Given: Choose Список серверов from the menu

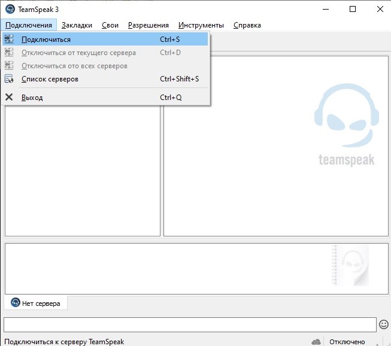Looking at the screenshot, I should coord(105,79).
